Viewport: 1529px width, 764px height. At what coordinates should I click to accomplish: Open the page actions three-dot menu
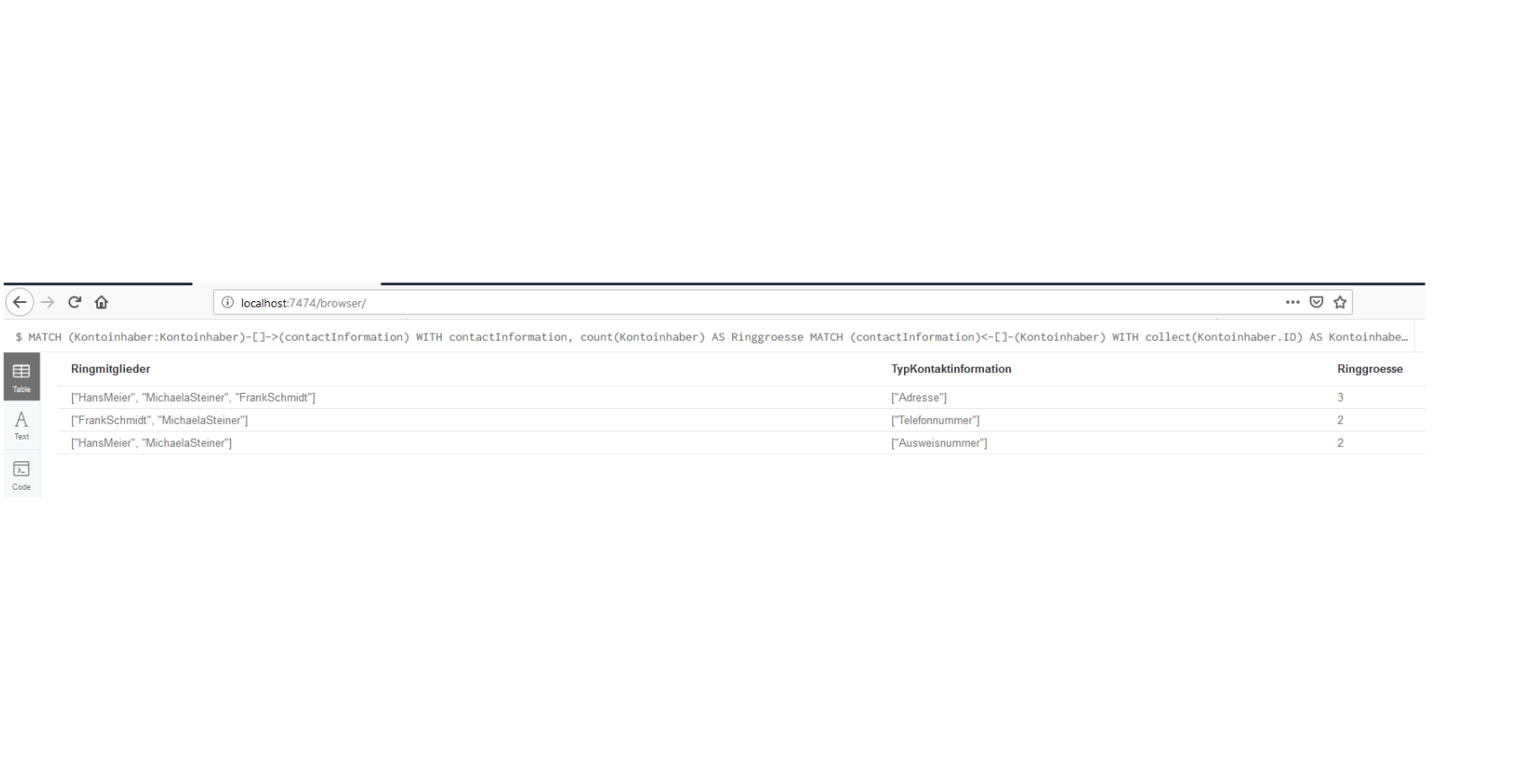point(1292,303)
